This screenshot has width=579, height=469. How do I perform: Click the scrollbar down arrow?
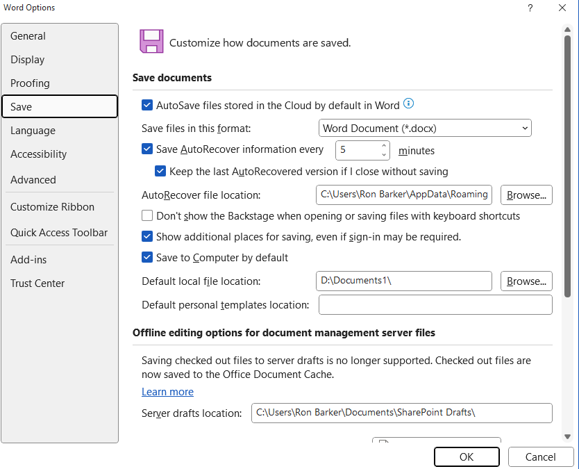click(567, 436)
